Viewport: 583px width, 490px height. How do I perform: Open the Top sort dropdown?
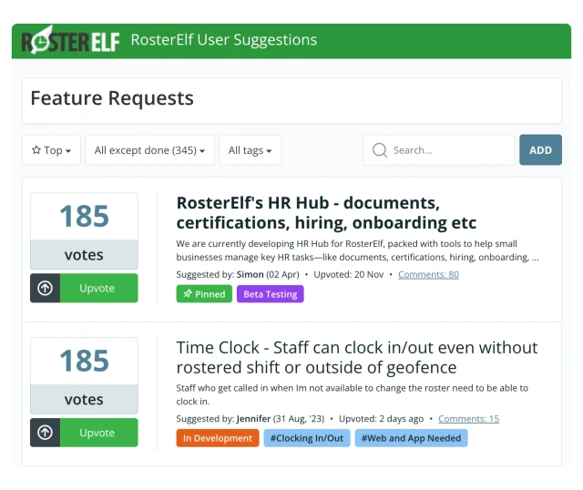pyautogui.click(x=52, y=150)
